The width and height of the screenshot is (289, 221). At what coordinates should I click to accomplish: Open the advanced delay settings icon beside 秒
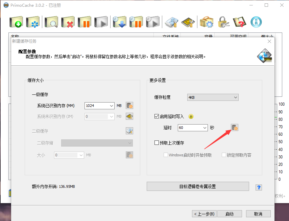pos(235,127)
